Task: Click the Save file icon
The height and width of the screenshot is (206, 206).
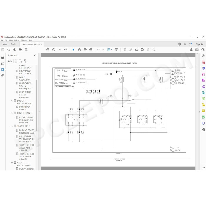Action: tap(3, 50)
